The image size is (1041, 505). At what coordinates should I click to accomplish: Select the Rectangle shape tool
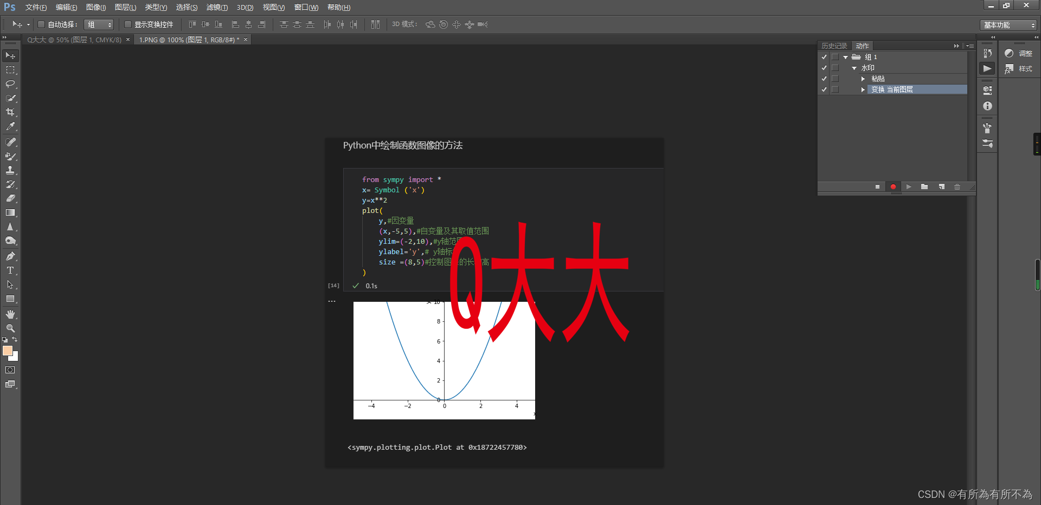tap(10, 299)
